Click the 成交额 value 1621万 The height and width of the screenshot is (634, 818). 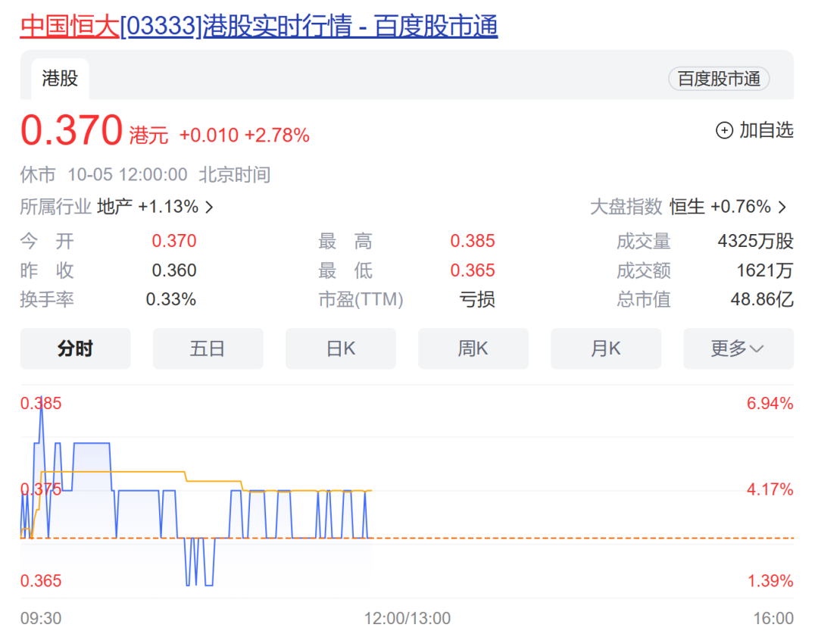click(765, 270)
